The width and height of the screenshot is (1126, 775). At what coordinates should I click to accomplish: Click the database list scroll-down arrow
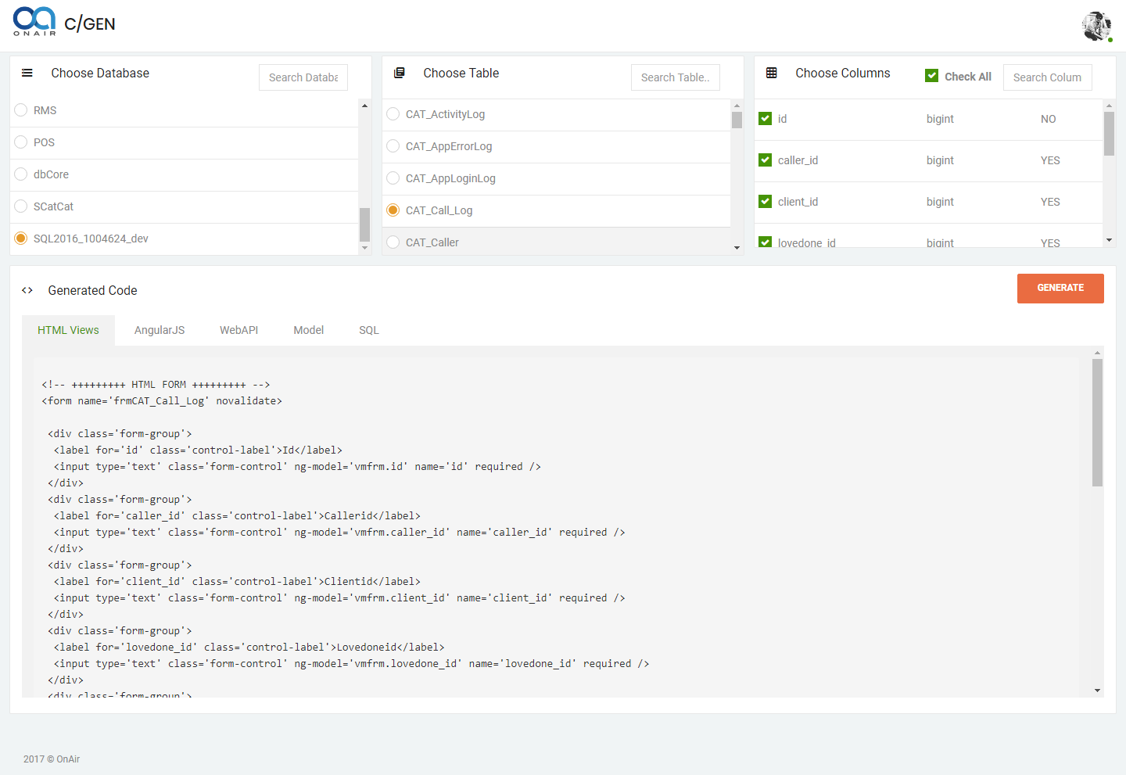click(364, 248)
